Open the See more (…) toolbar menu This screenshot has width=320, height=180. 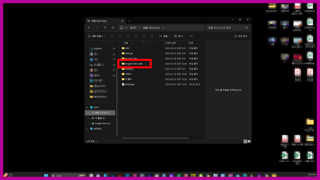pyautogui.click(x=191, y=36)
